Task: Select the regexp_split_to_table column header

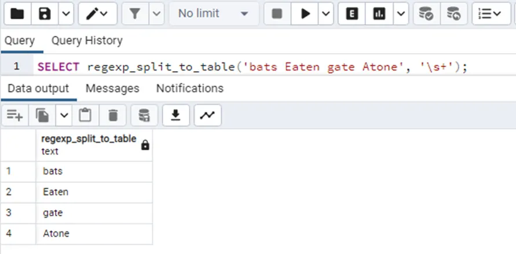Action: (89, 145)
